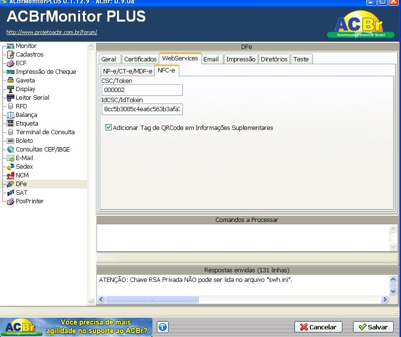
Task: Click the Salvar button
Action: (373, 327)
